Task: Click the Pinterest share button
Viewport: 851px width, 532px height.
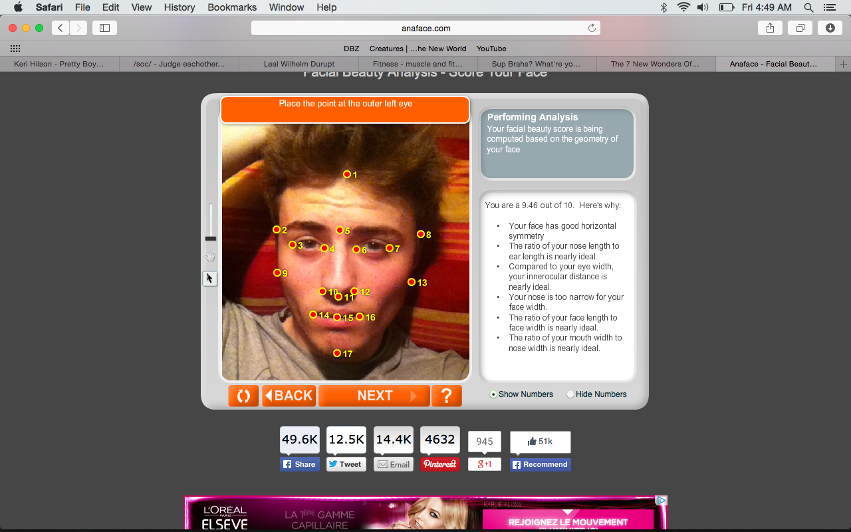Action: [x=439, y=464]
